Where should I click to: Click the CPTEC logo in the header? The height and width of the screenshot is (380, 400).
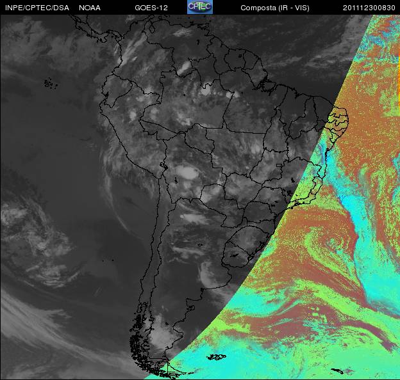pyautogui.click(x=200, y=7)
